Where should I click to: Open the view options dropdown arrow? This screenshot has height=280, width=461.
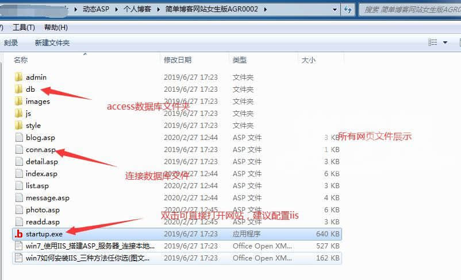[445, 42]
